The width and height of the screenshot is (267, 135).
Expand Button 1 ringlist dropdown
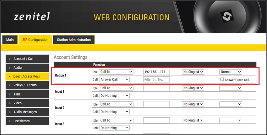[x=193, y=72]
